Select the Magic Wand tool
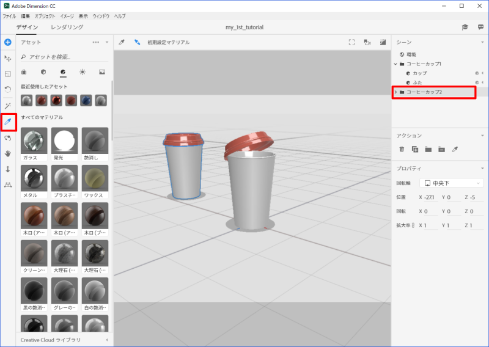This screenshot has height=347, width=489. 8,106
